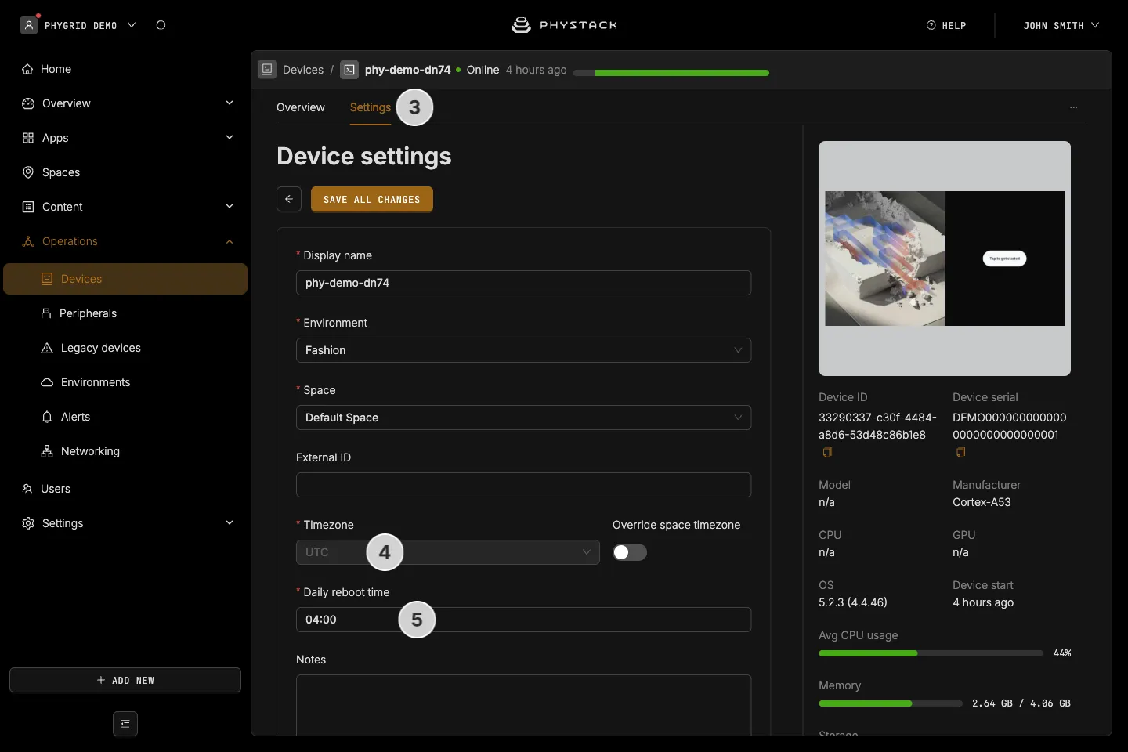Click the Home sidebar icon
This screenshot has width=1128, height=752.
pos(27,69)
